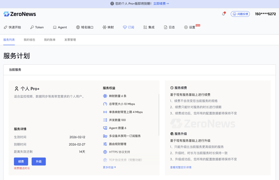Click the 升级 upgrade button
The height and width of the screenshot is (180, 279).
coord(38,161)
